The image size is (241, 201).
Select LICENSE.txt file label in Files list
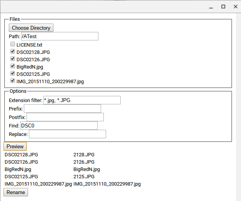tap(29, 45)
